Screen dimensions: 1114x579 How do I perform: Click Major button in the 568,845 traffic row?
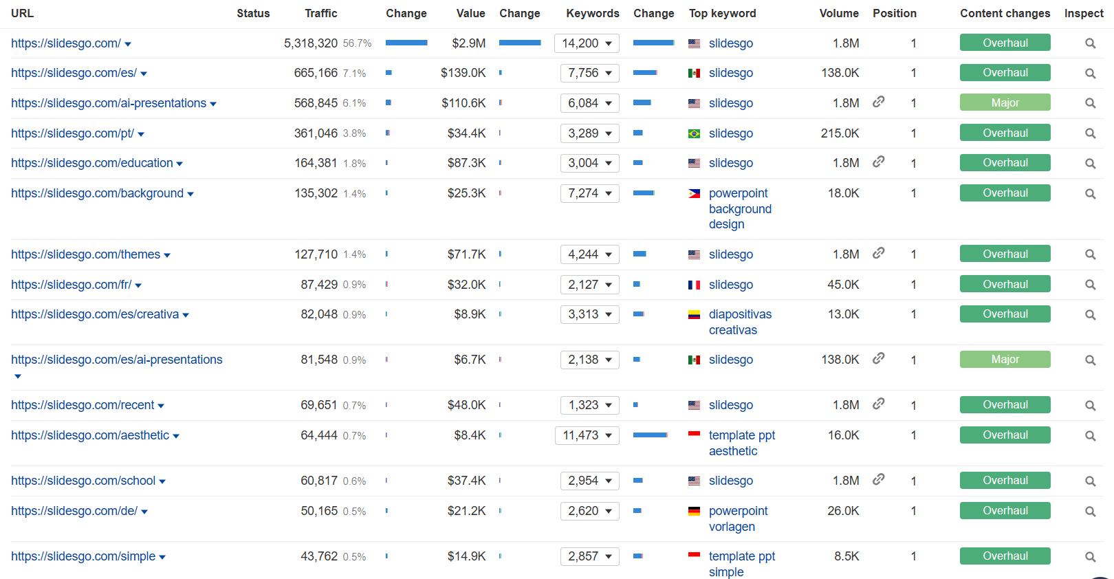(x=1005, y=102)
